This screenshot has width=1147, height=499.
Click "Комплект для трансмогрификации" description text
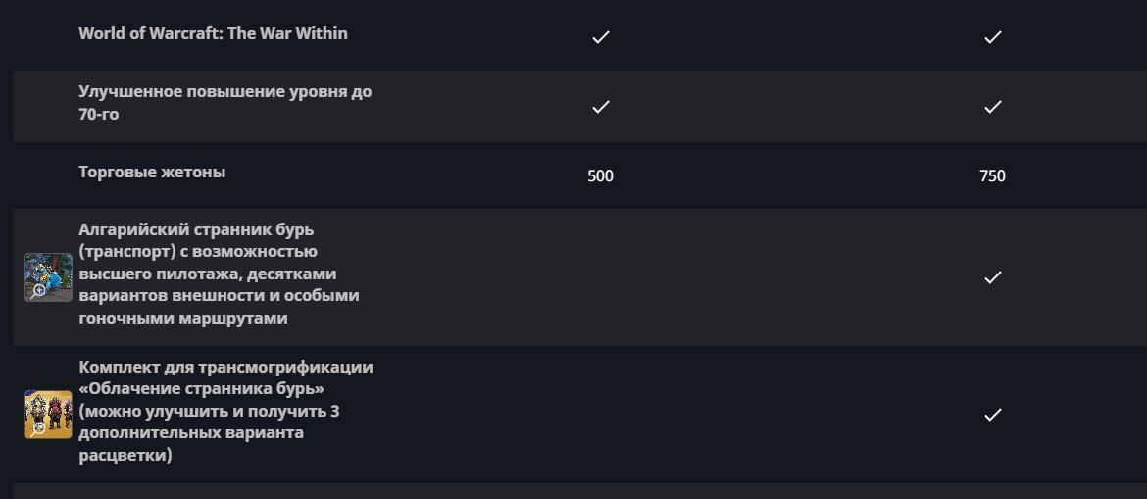[225, 411]
